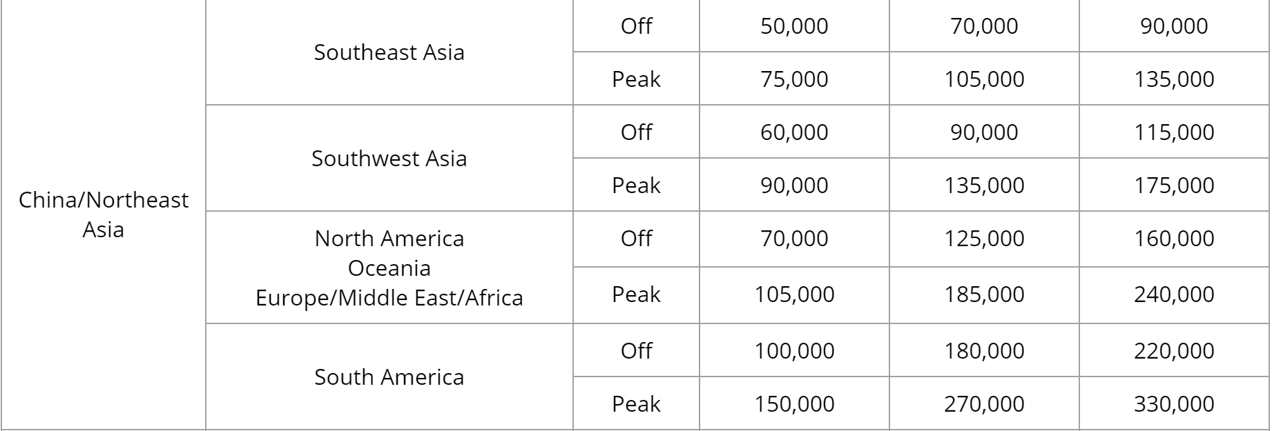Click the 150,000 peak value

click(x=794, y=404)
